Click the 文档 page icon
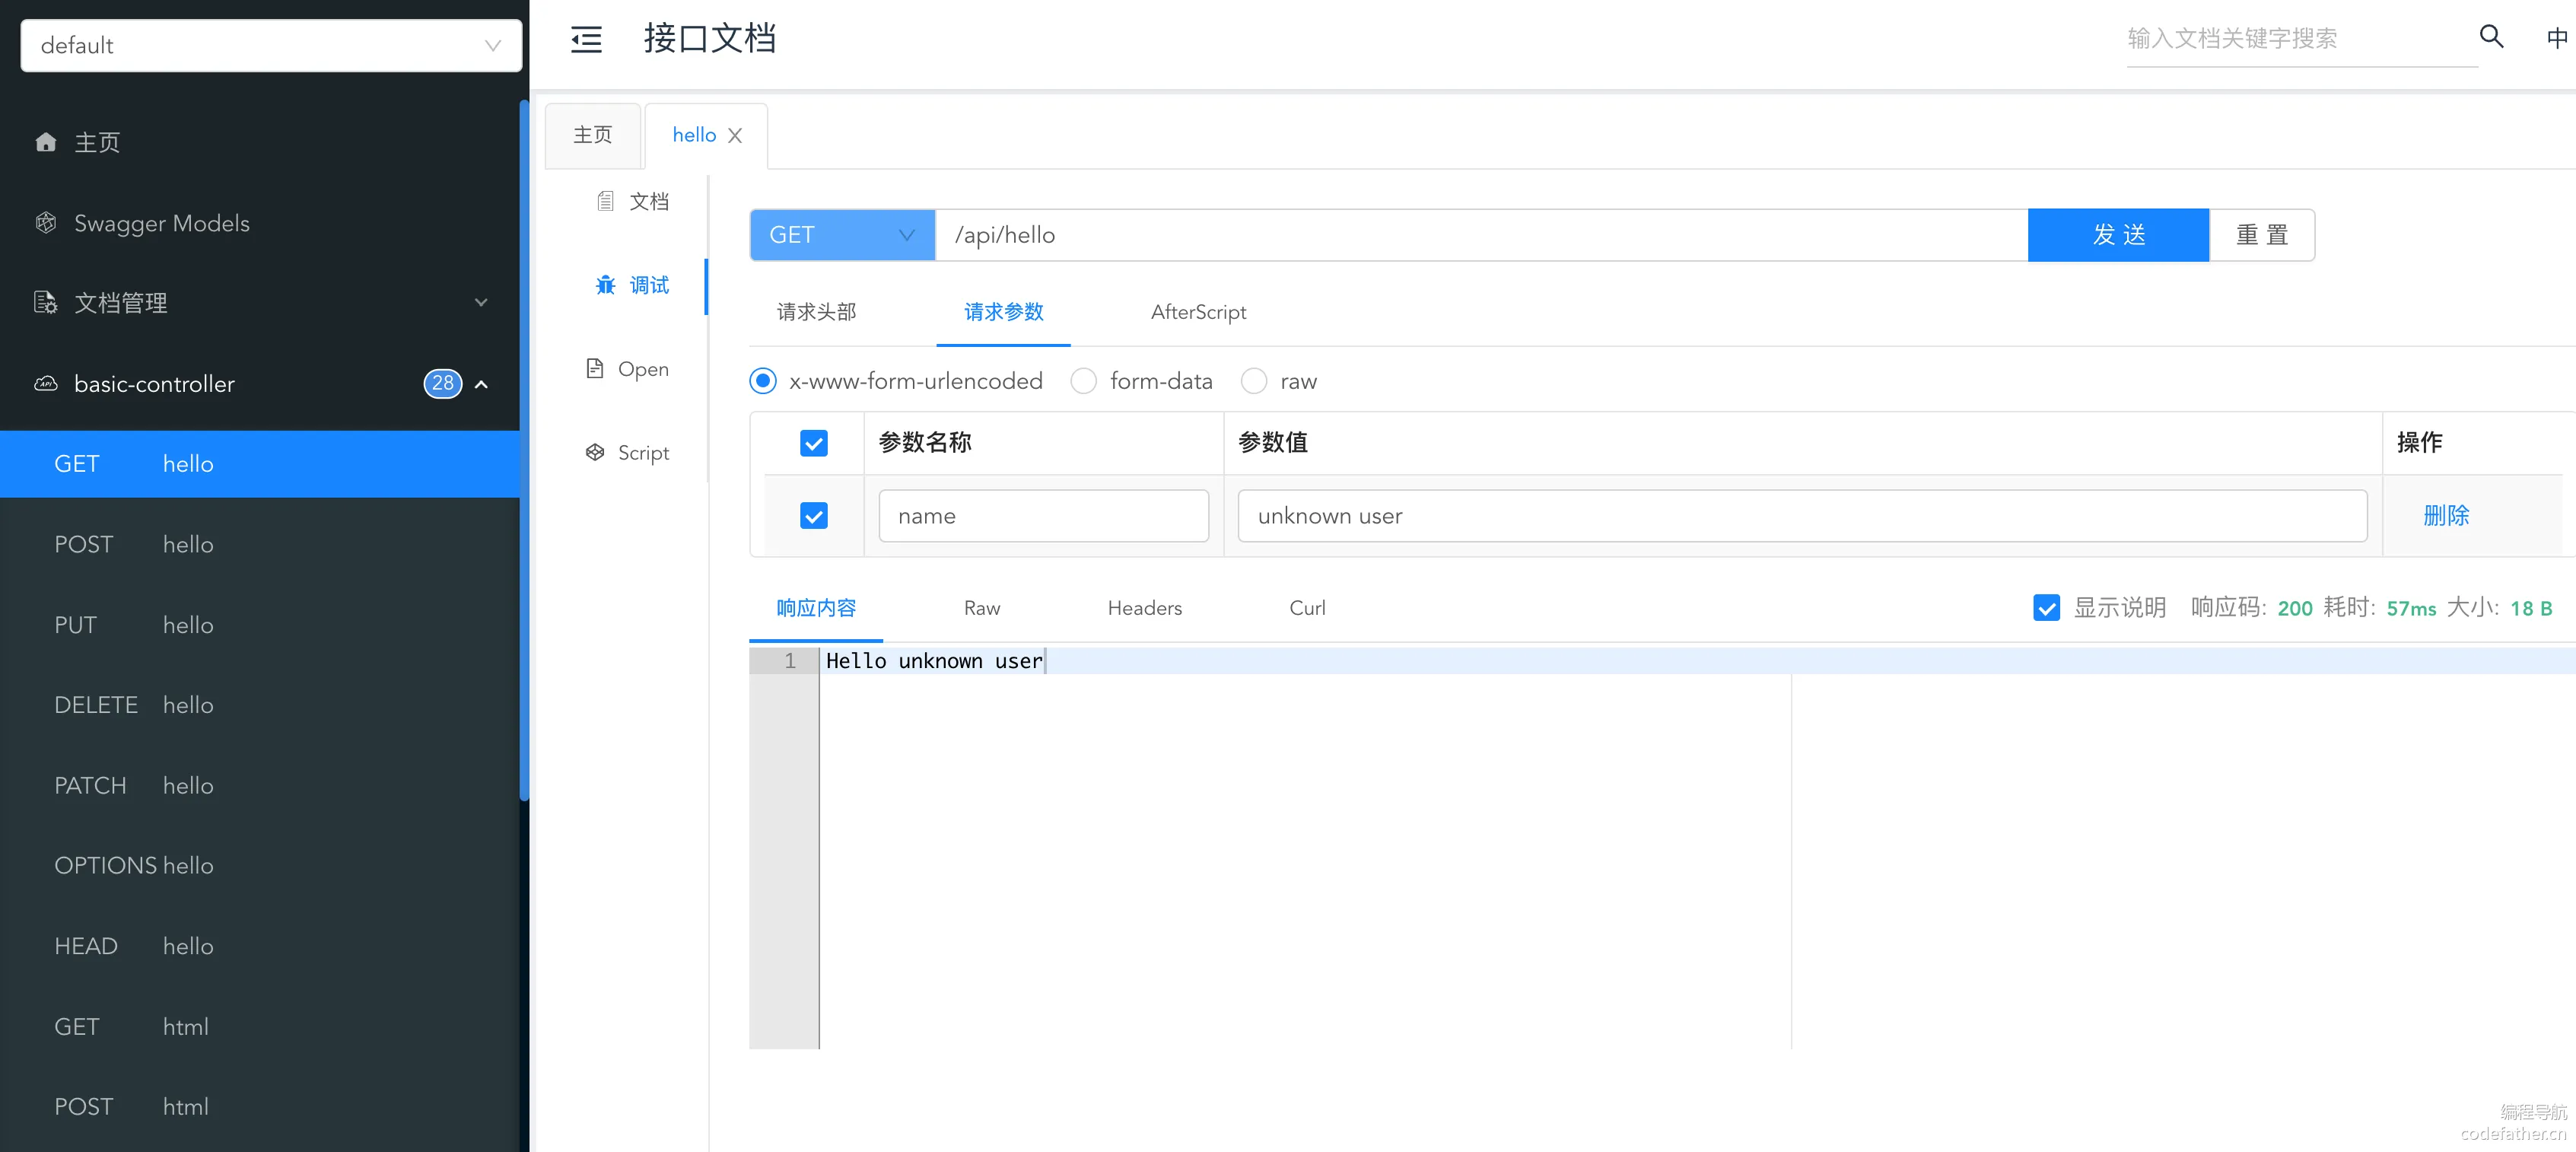2576x1152 pixels. [x=605, y=201]
